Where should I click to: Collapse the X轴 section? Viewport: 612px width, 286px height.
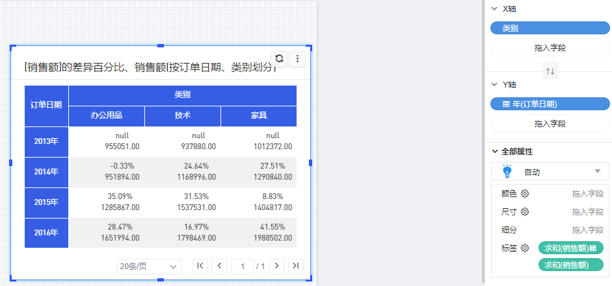tap(494, 9)
